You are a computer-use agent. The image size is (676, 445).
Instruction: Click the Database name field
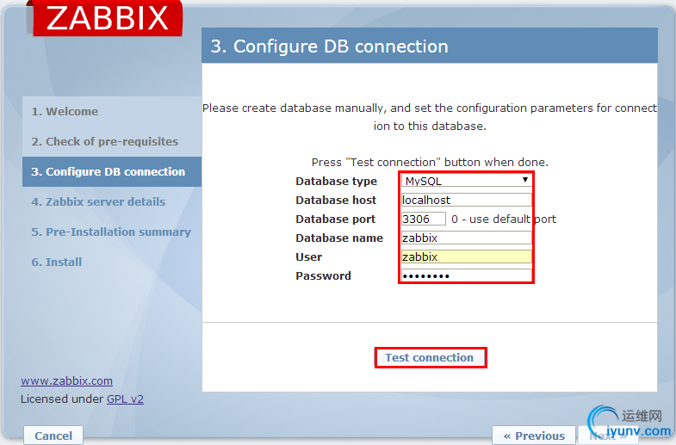[x=467, y=238]
